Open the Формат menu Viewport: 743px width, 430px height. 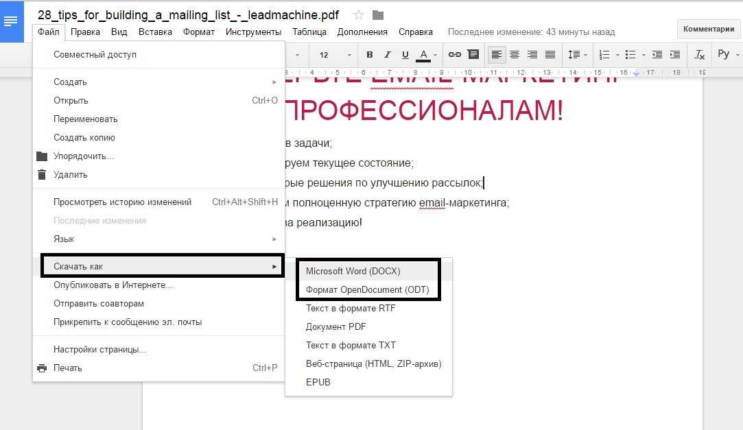click(x=198, y=32)
